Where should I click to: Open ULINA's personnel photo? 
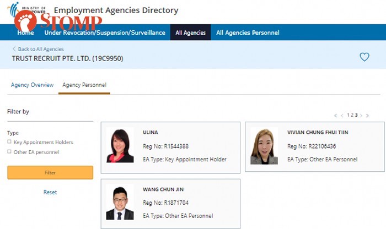point(120,145)
